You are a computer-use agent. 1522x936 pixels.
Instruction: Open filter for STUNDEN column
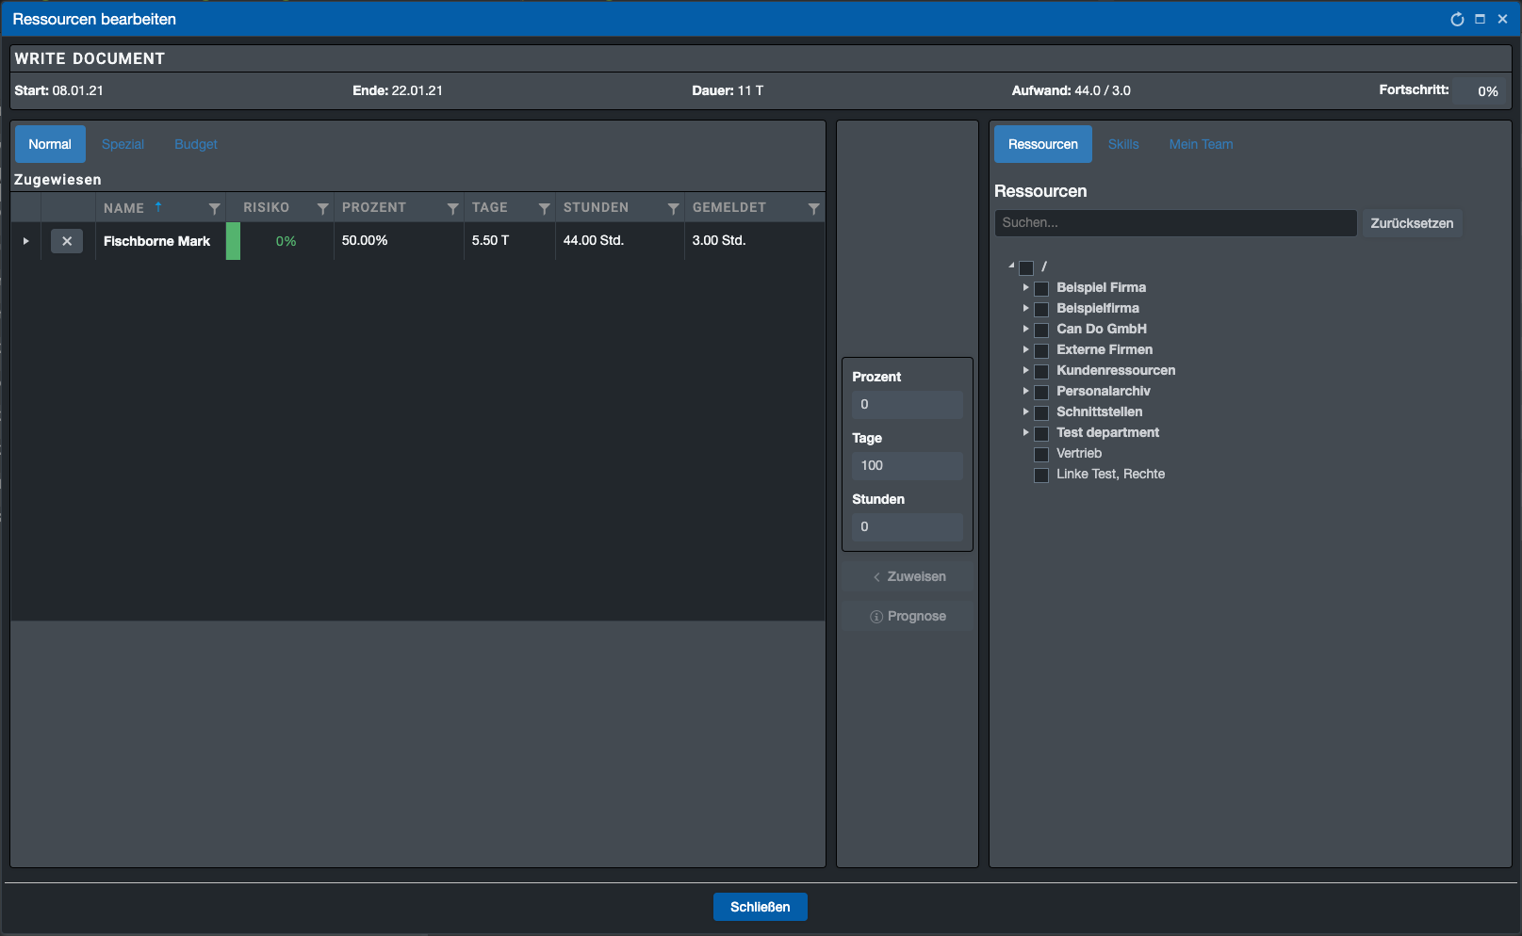click(674, 208)
